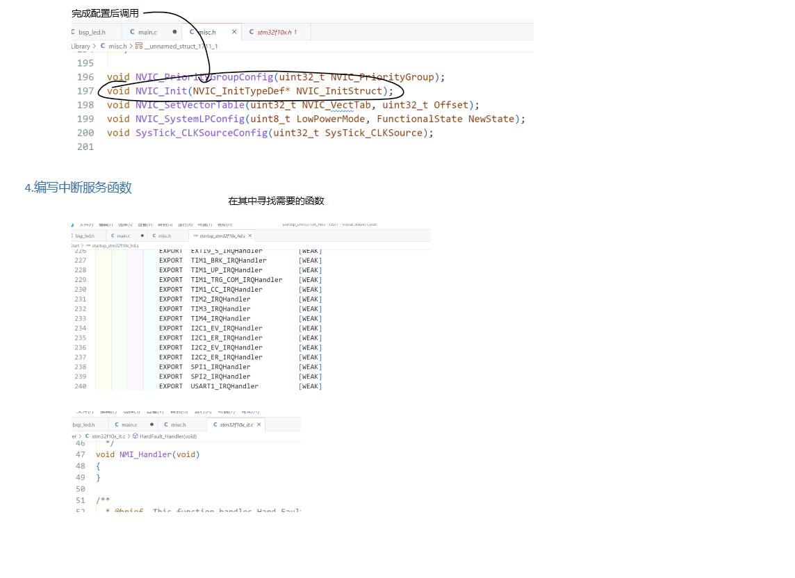The width and height of the screenshot is (795, 578).
Task: Click the struct symbol icon in breadcrumb
Action: 138,46
